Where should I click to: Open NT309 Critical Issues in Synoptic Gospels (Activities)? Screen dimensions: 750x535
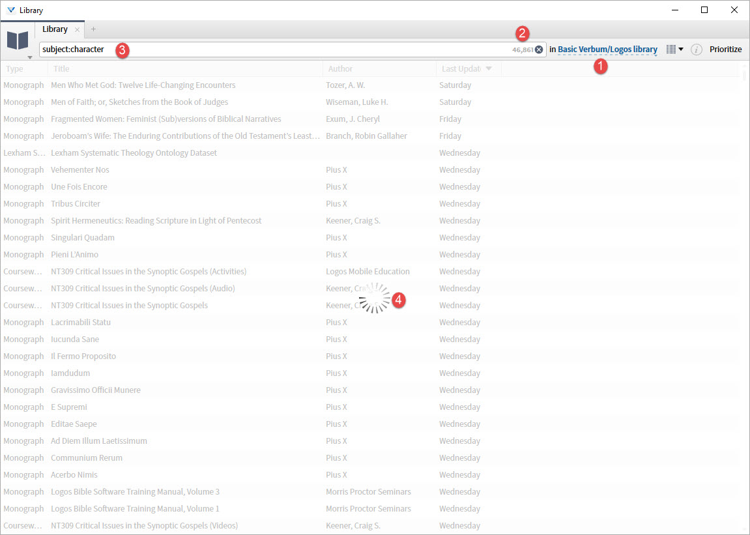[x=149, y=271]
